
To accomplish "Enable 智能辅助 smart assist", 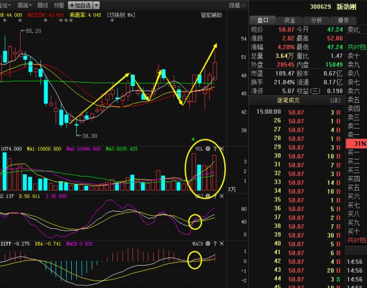I will [x=213, y=15].
